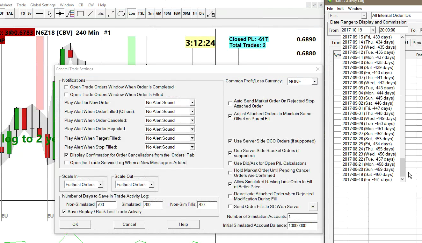Viewport: 422px width, 243px height.
Task: Toggle the Log scale toolbar button
Action: click(x=132, y=14)
